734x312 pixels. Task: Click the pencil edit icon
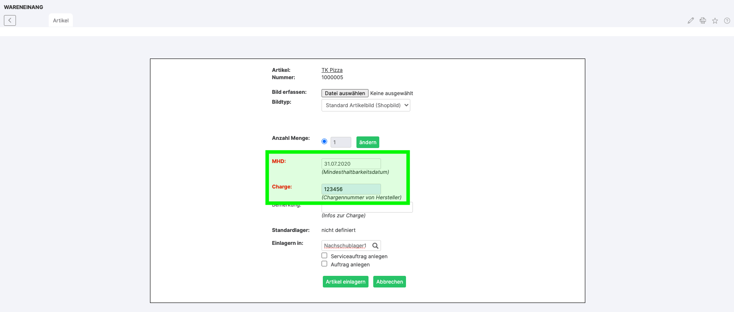click(690, 21)
